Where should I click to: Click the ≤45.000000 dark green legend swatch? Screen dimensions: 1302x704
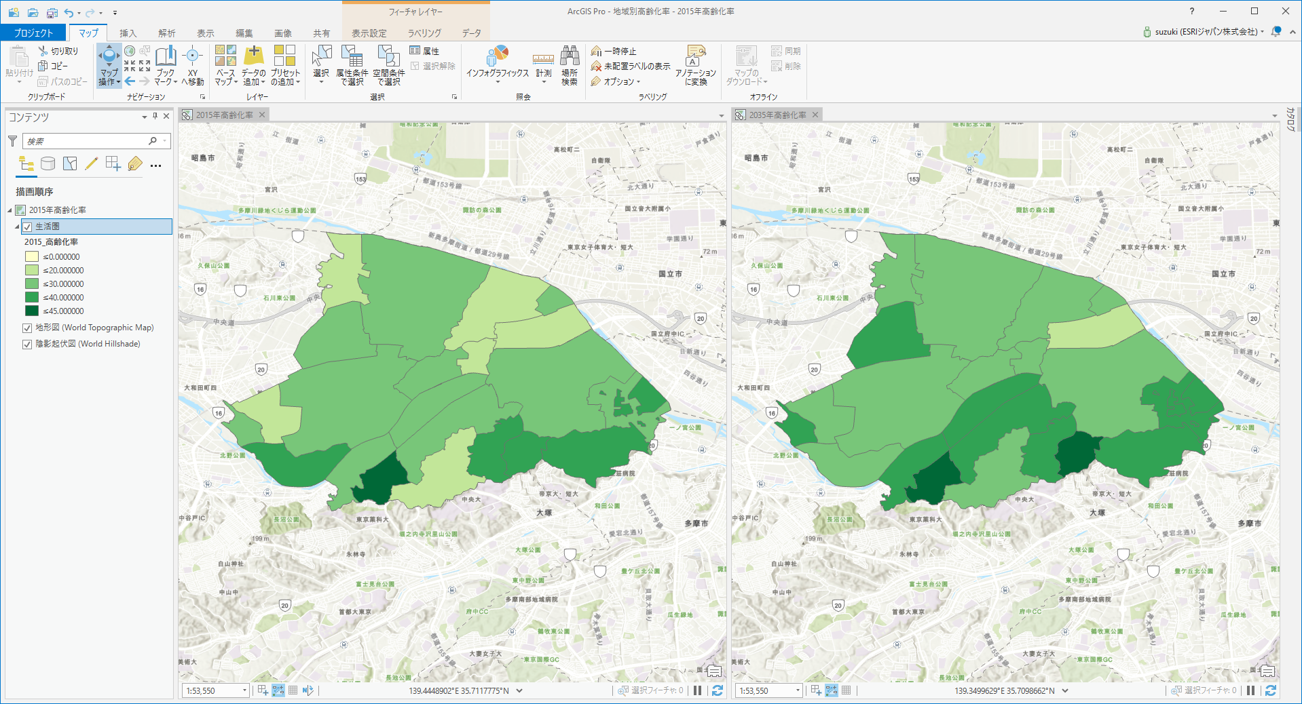32,311
